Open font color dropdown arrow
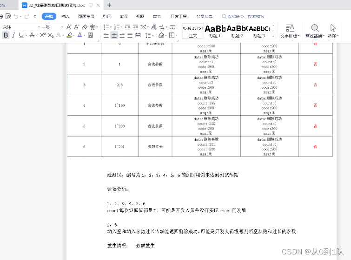Screen dimensions: 351x260 [x=85, y=35]
